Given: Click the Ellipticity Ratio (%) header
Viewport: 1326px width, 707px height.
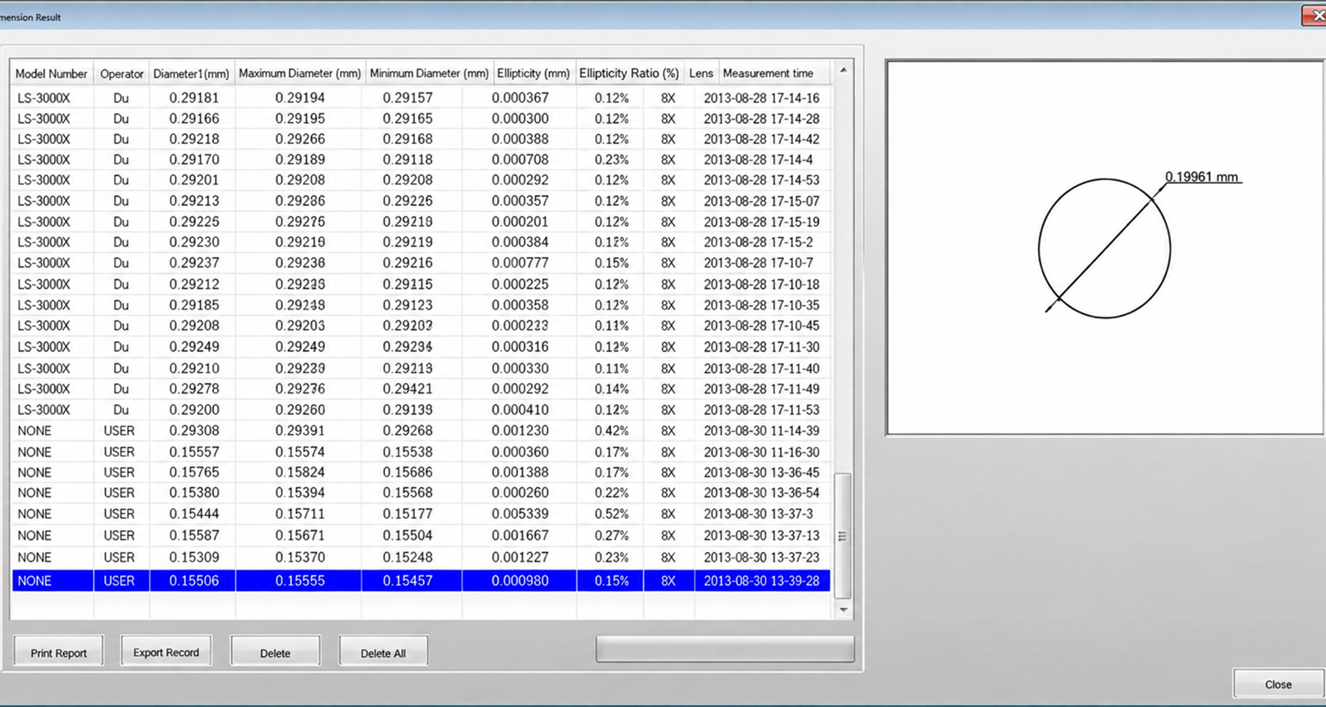Looking at the screenshot, I should (x=629, y=73).
